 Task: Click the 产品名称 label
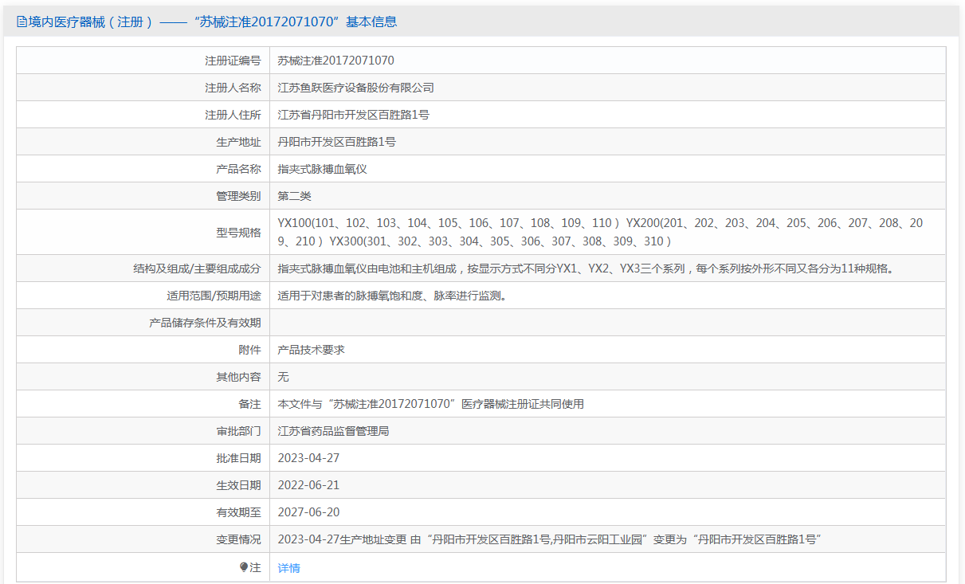(x=238, y=169)
